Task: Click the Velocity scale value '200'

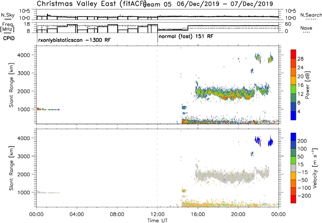Action: point(302,141)
